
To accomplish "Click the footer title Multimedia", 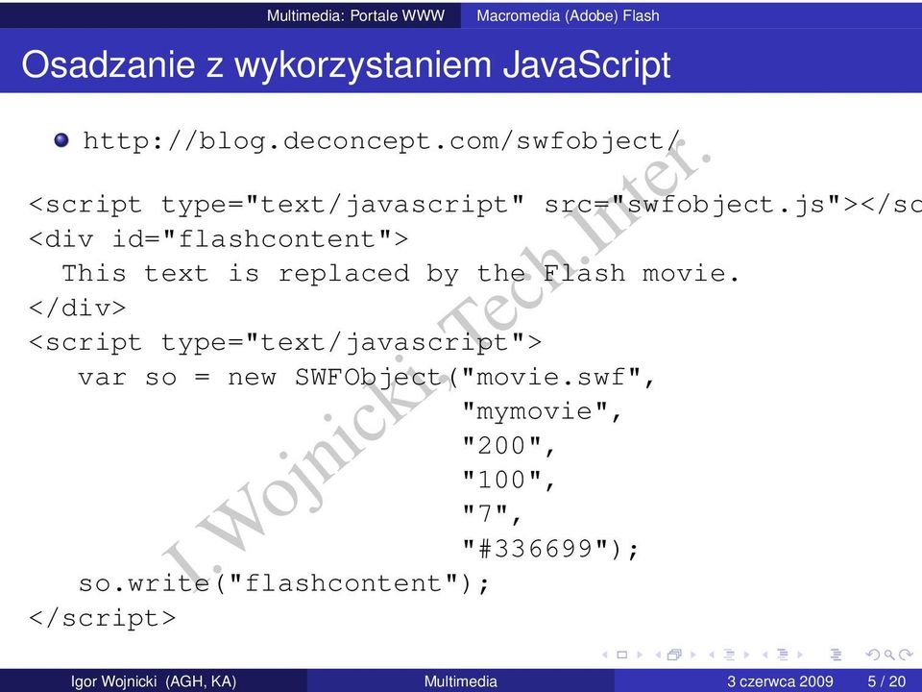I will [x=460, y=681].
